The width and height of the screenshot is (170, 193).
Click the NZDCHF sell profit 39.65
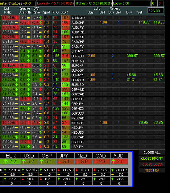(143, 123)
